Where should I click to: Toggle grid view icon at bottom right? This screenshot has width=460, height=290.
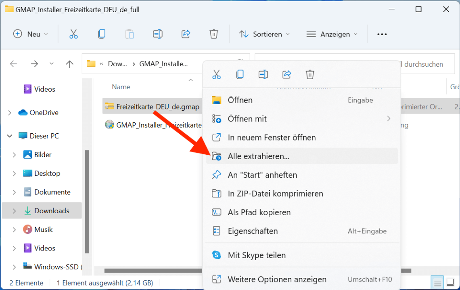pyautogui.click(x=450, y=282)
